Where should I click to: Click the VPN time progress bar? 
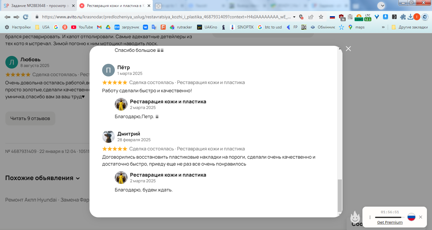(x=390, y=217)
